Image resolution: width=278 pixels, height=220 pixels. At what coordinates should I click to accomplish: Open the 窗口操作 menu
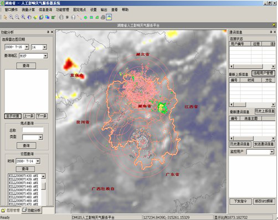tap(11, 9)
